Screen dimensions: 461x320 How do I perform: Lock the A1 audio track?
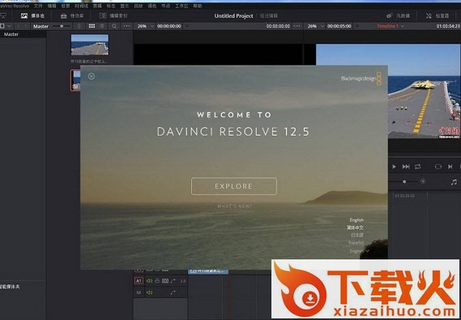click(157, 280)
